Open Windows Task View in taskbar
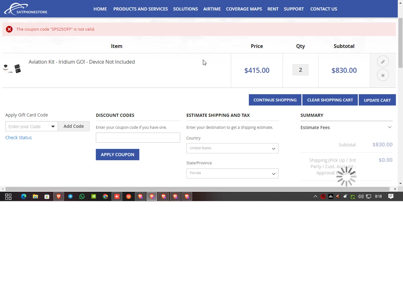The image size is (403, 288). pos(8,196)
